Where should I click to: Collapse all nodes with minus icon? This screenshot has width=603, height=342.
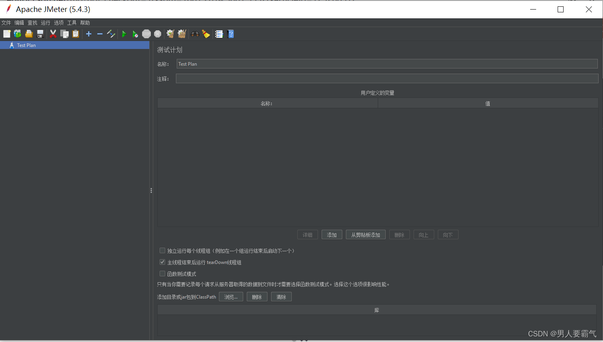[x=100, y=34]
